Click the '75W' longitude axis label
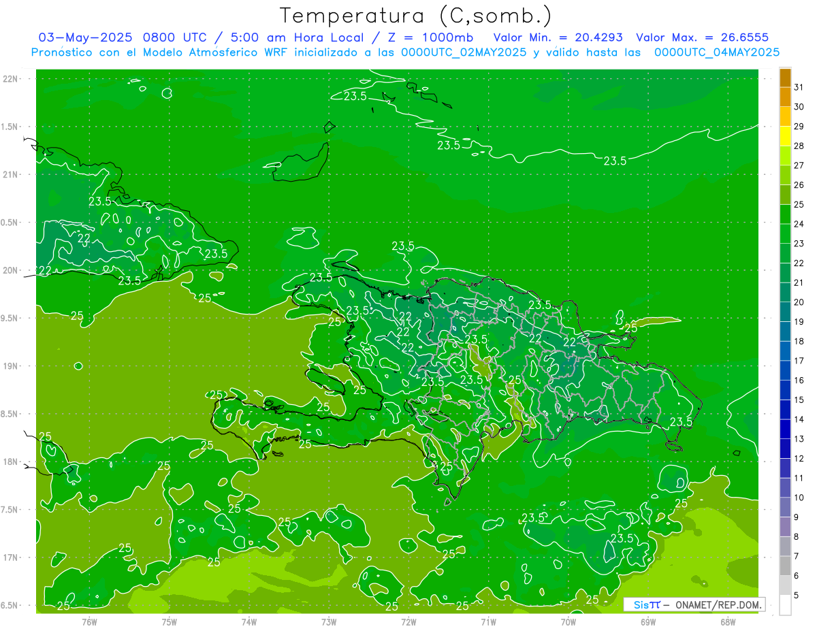The height and width of the screenshot is (631, 817). tap(170, 621)
